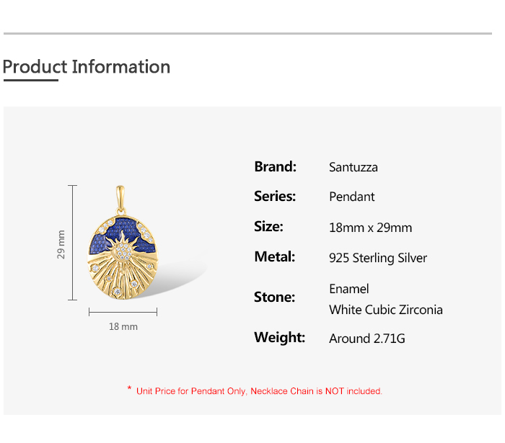Select the White Cubic Zirconia text
Screen dimensions: 505x443
386,310
